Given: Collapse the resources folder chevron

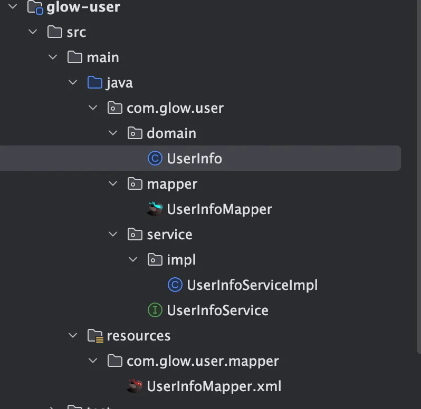Looking at the screenshot, I should point(73,336).
